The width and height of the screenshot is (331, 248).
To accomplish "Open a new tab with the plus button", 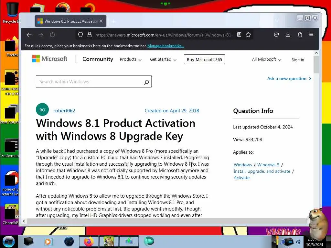I will 113,21.
